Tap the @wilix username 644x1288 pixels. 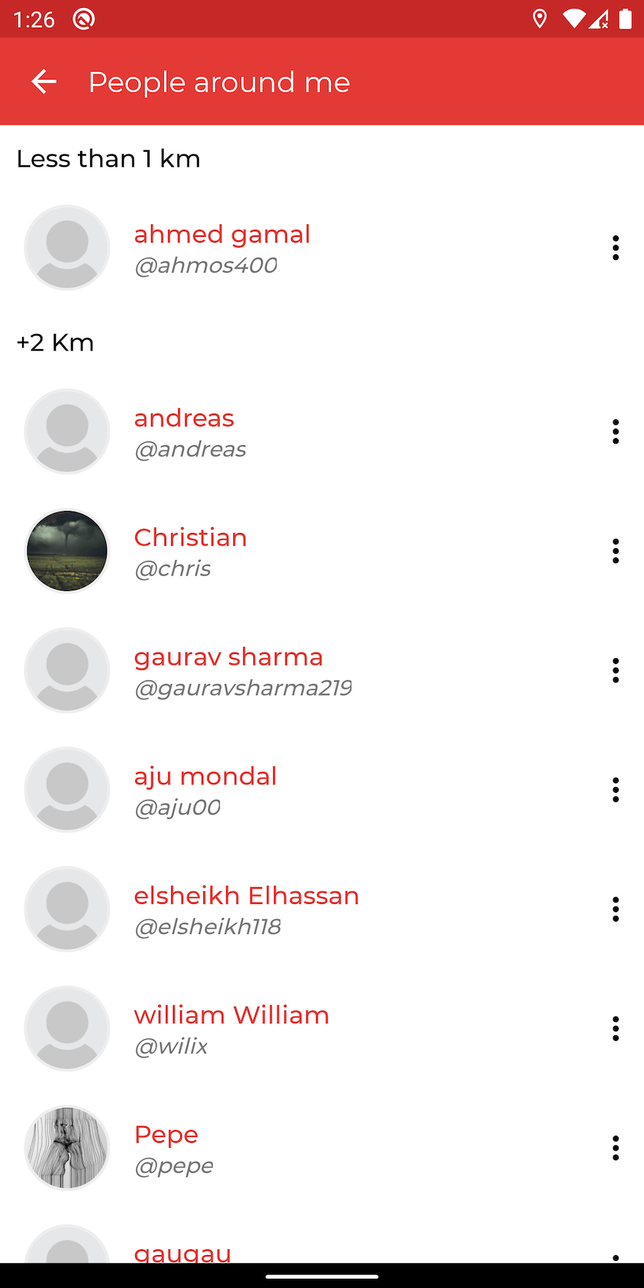click(171, 1047)
